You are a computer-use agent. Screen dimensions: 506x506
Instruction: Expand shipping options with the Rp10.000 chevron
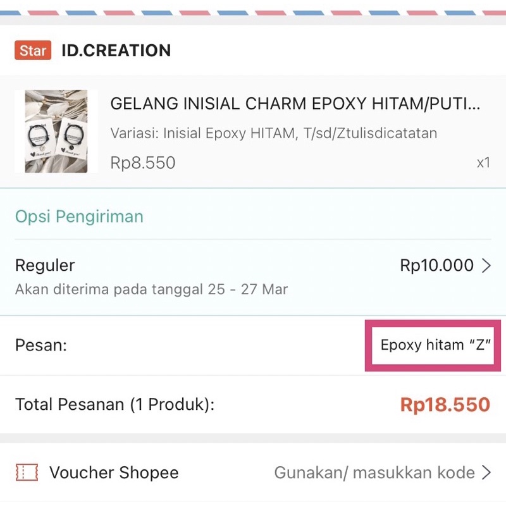tap(486, 266)
